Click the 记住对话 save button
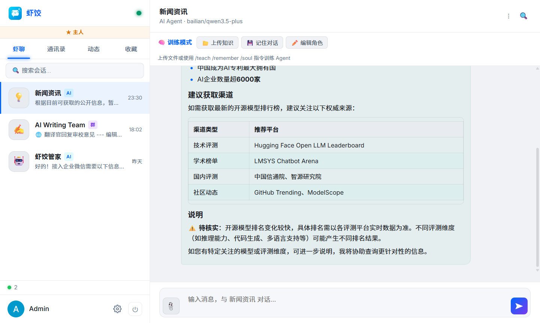Screen dimensions: 540x323 262,43
